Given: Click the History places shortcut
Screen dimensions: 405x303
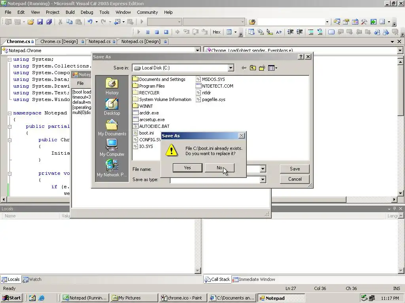Looking at the screenshot, I should click(112, 86).
